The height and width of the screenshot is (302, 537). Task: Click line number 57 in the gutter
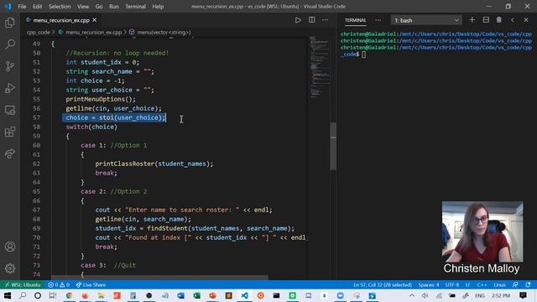[x=36, y=117]
